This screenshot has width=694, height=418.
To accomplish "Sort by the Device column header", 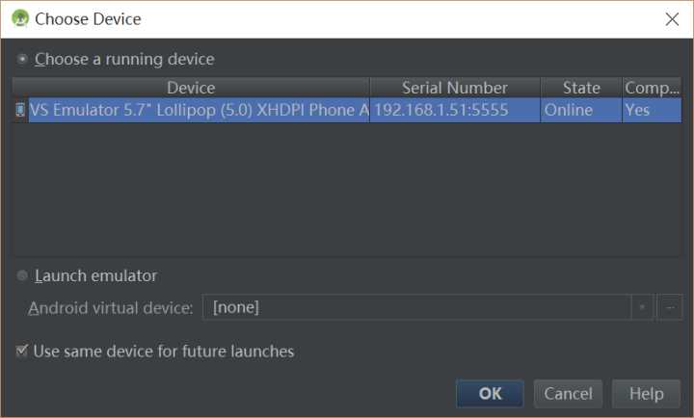I will [191, 88].
